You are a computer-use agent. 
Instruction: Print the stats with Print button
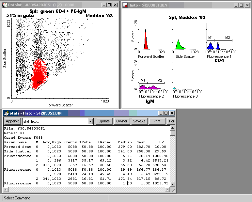click(x=157, y=121)
